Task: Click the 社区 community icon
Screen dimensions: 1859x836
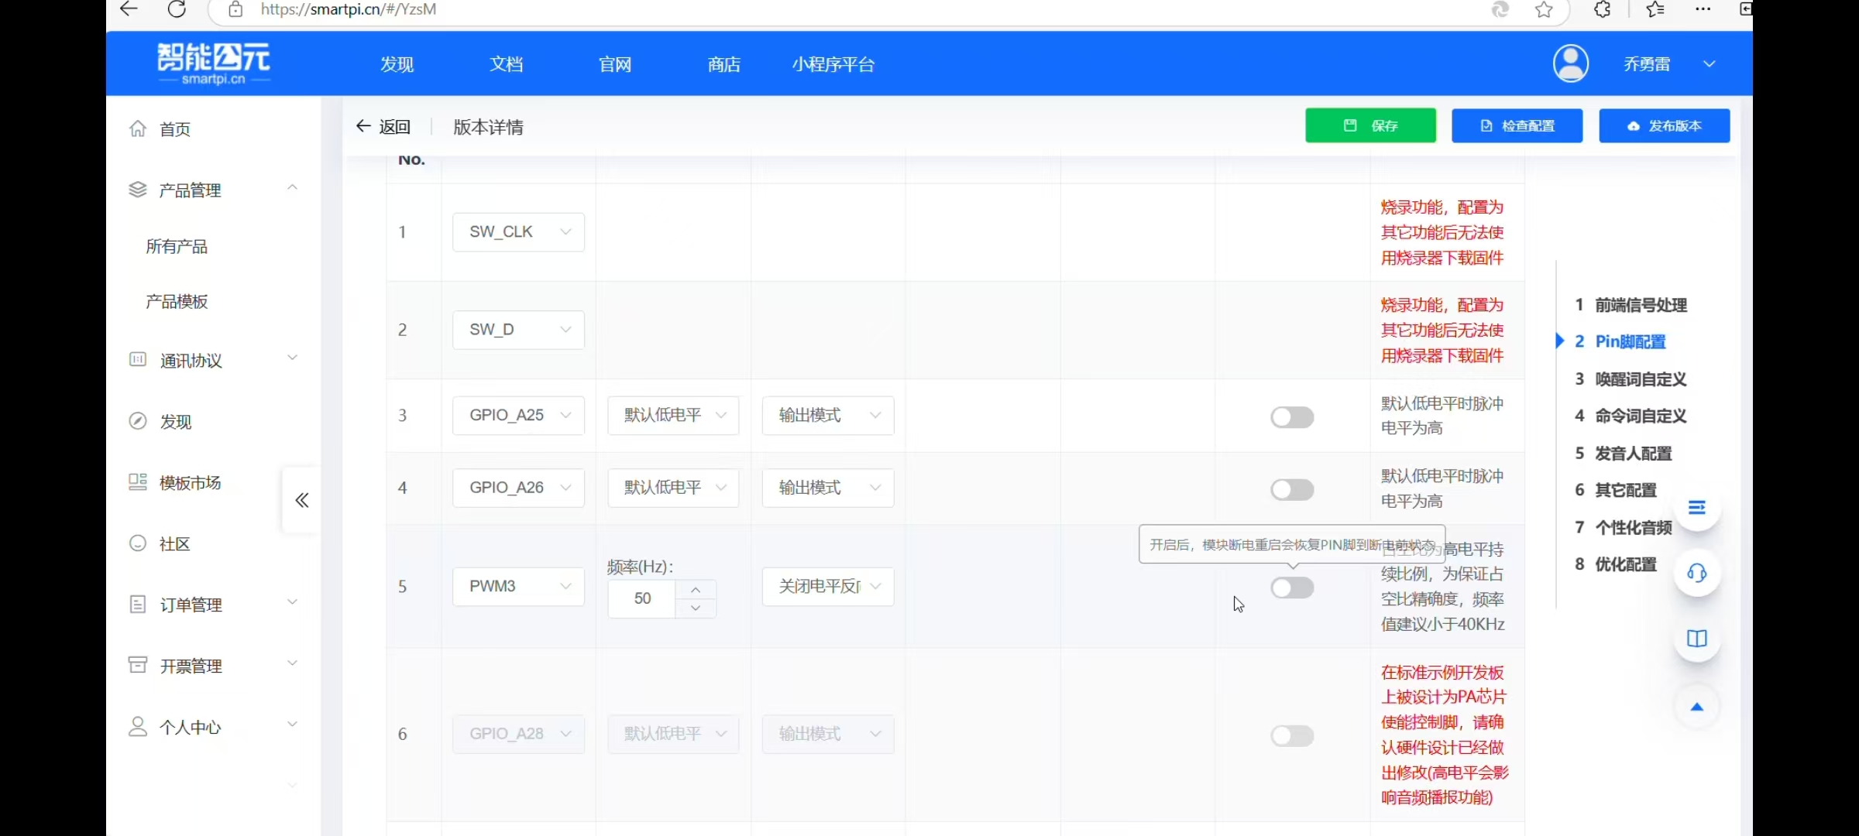Action: (x=138, y=544)
